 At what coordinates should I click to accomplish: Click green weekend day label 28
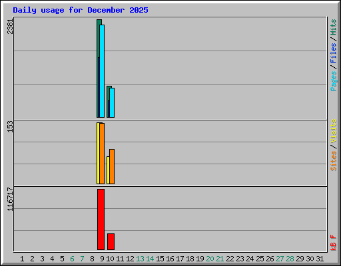coord(290,259)
